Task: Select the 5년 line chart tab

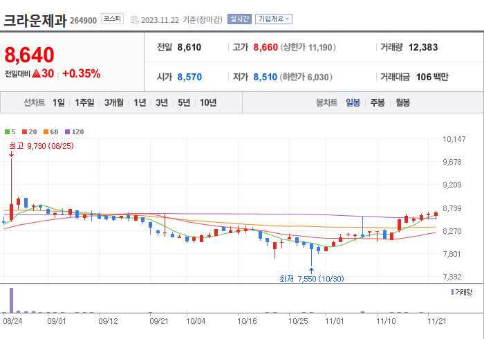Action: (x=184, y=102)
